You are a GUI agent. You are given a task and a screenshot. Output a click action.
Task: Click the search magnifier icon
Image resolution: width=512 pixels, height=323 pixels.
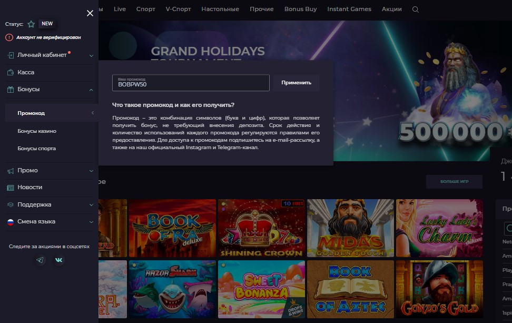[x=416, y=9]
